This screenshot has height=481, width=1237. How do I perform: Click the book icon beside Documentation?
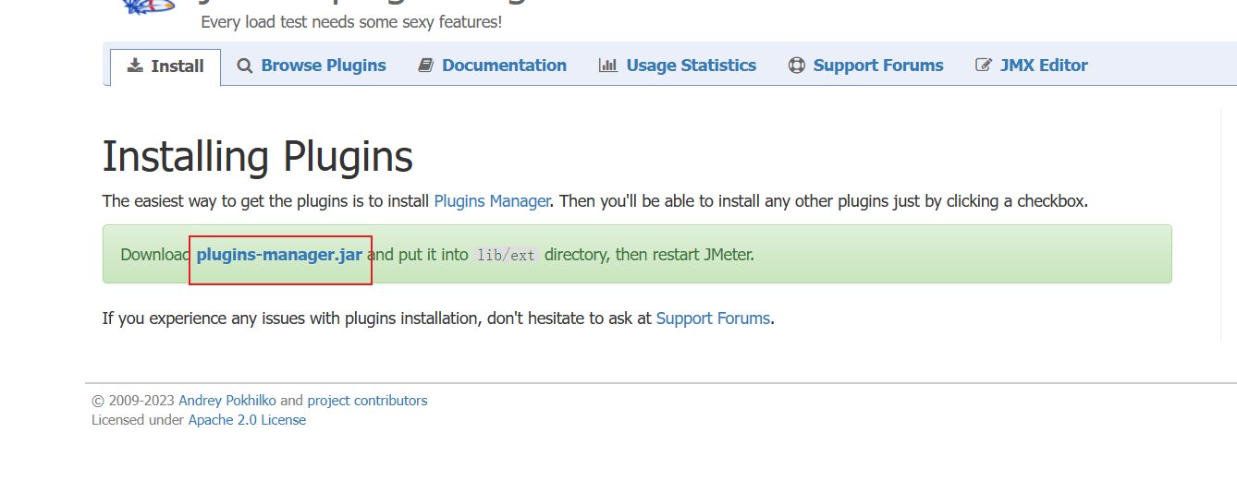pyautogui.click(x=425, y=66)
